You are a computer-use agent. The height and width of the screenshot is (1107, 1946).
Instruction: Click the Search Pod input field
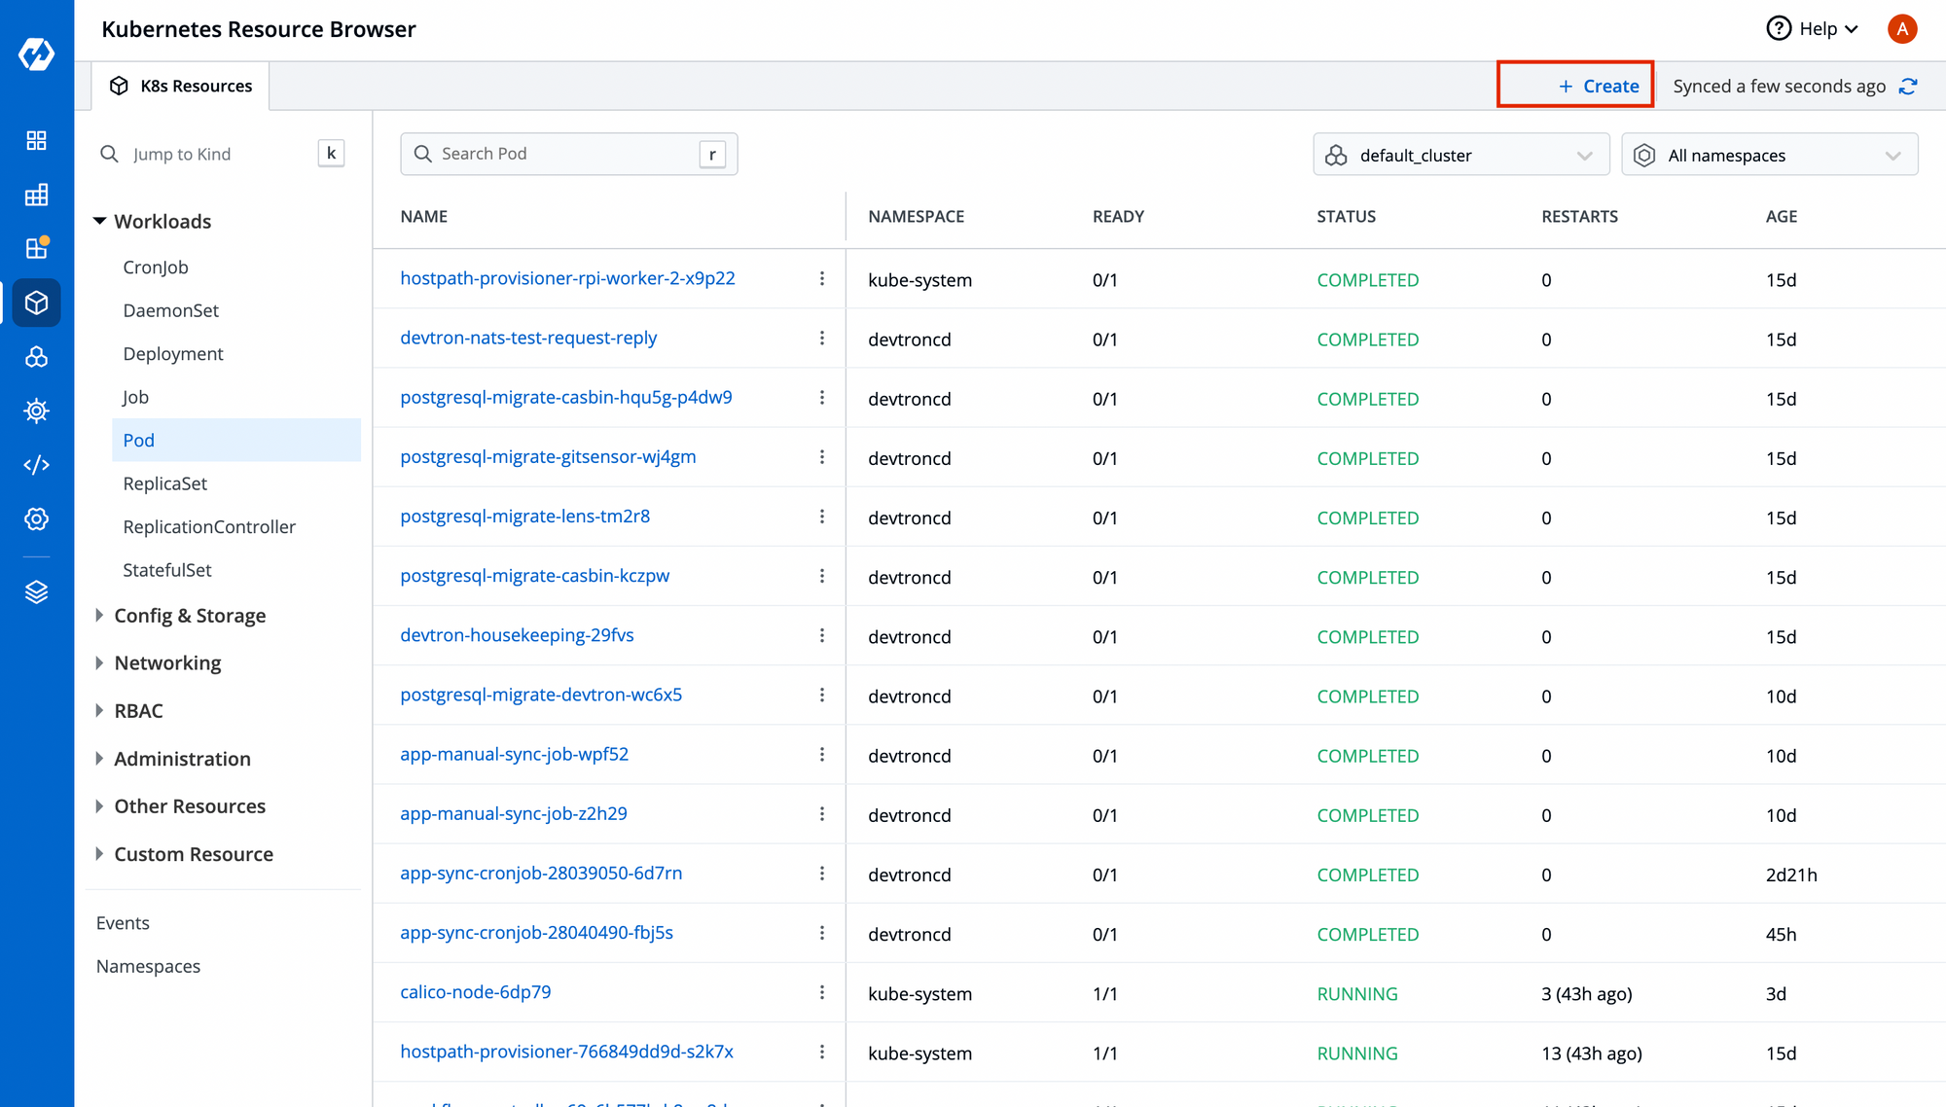tap(566, 153)
